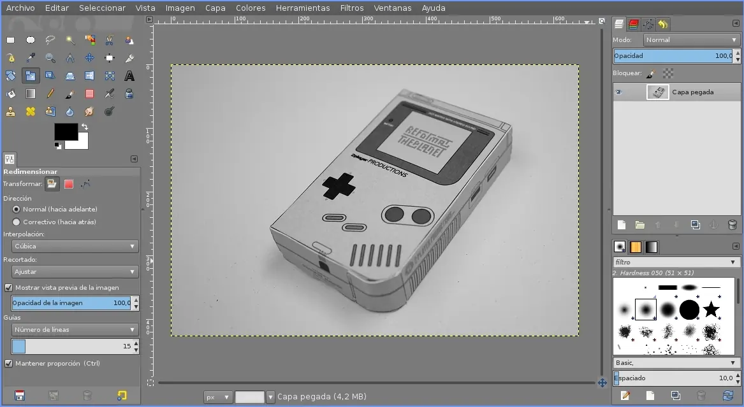Select the star-shaped brush thumbnail
The image size is (744, 407).
pyautogui.click(x=711, y=310)
